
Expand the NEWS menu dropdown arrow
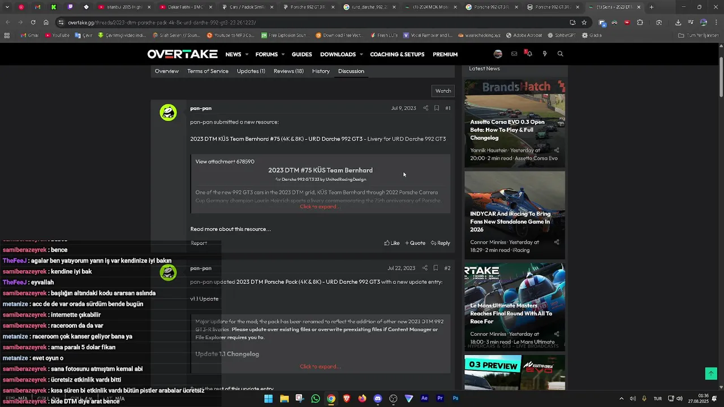(x=247, y=55)
